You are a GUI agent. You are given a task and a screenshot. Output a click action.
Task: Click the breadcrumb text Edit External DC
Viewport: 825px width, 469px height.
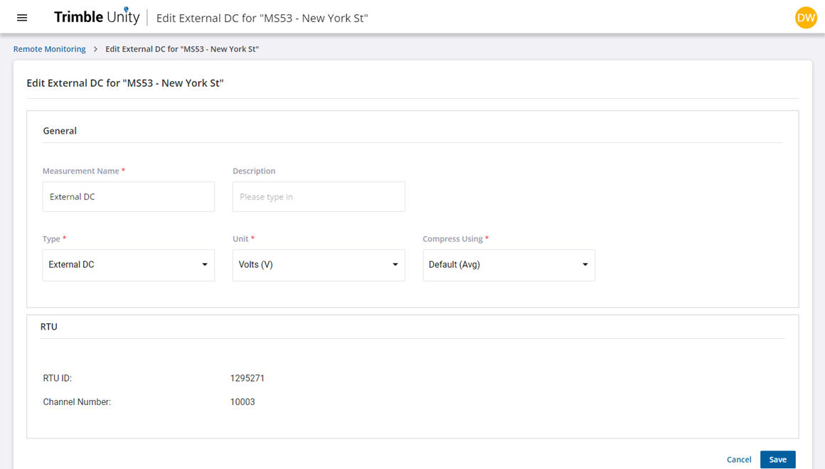[182, 49]
